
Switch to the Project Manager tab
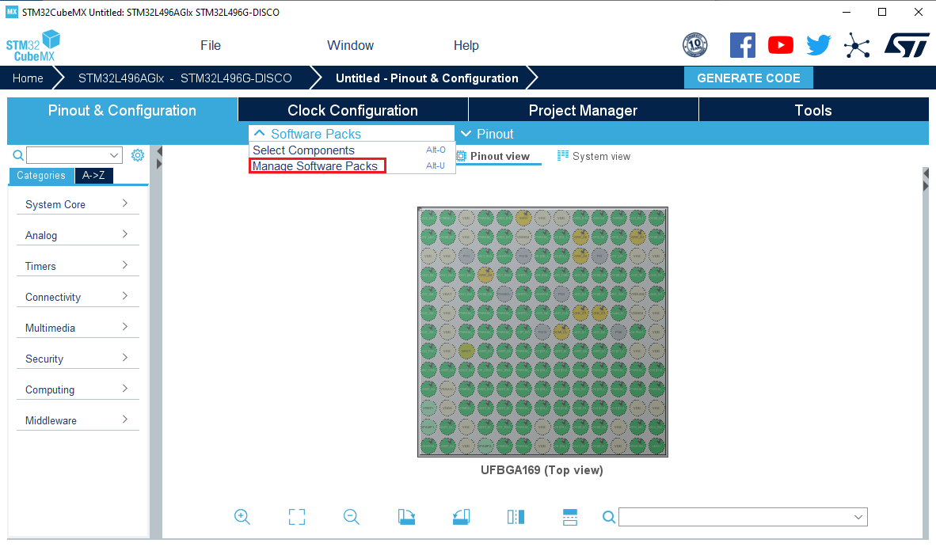coord(583,110)
